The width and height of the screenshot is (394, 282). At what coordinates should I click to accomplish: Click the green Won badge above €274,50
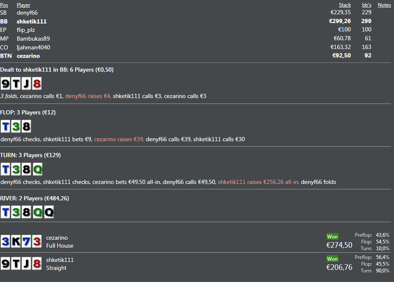coord(333,236)
